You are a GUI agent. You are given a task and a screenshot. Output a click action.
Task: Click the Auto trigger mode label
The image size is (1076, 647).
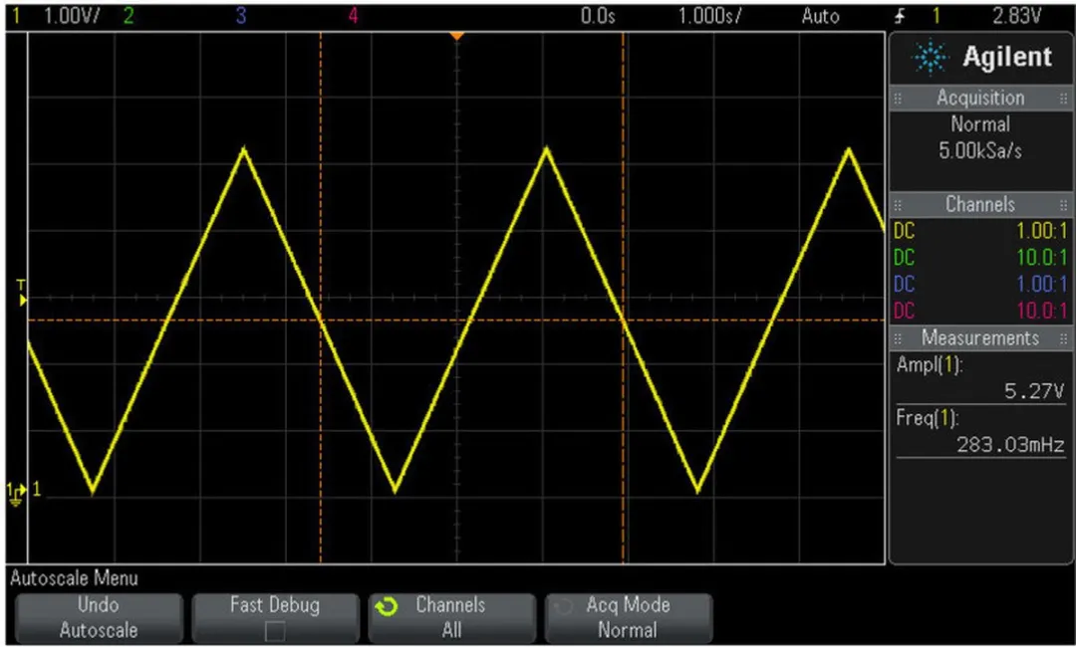pos(820,17)
